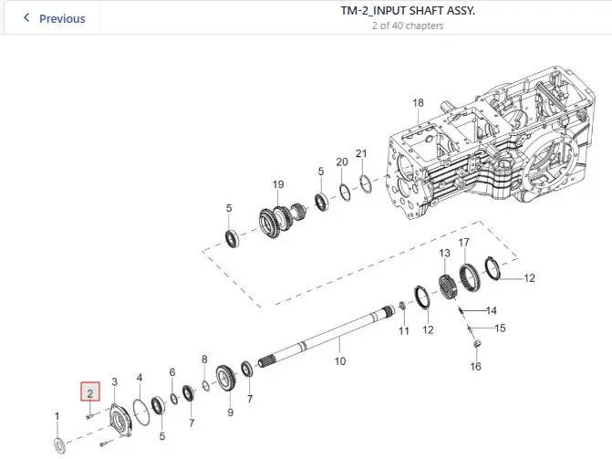Image resolution: width=612 pixels, height=459 pixels.
Task: Click the long input shaft drawing
Action: (327, 336)
